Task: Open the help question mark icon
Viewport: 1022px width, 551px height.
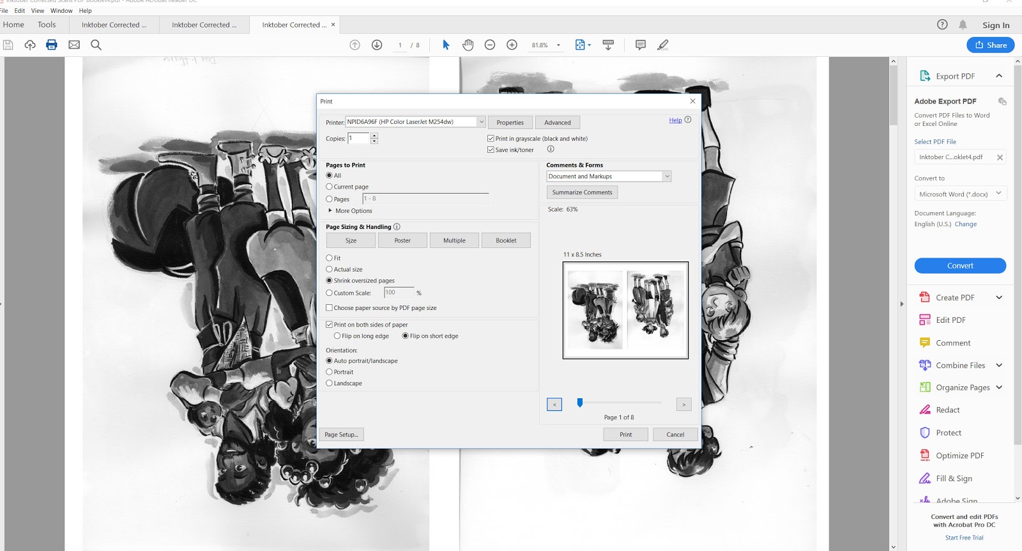Action: click(x=942, y=24)
